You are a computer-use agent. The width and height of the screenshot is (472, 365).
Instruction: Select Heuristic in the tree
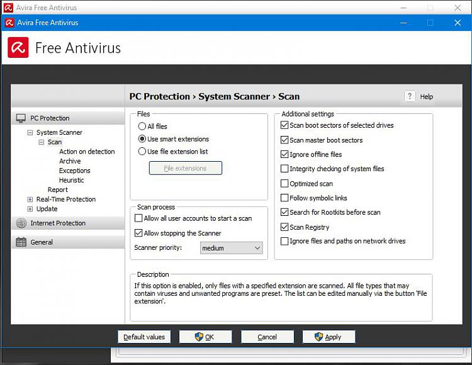[71, 180]
